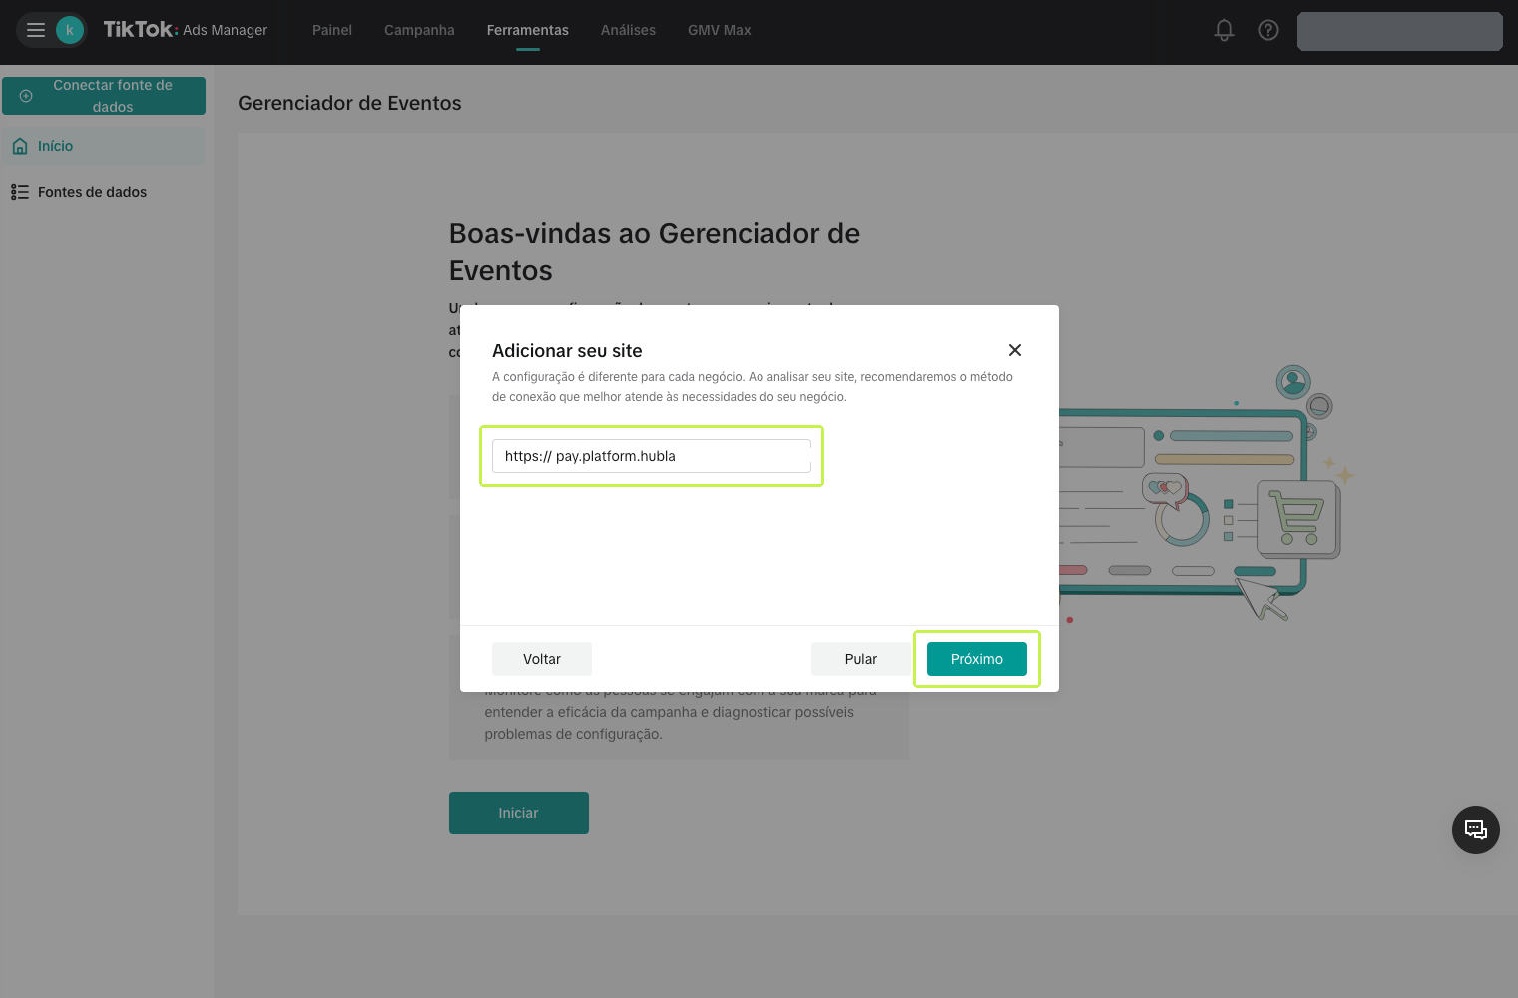Click the Iniciar button

tap(519, 813)
